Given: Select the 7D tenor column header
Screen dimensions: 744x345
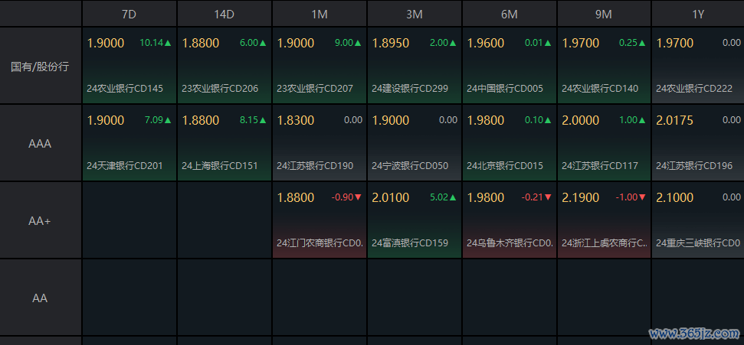Looking at the screenshot, I should (x=129, y=14).
